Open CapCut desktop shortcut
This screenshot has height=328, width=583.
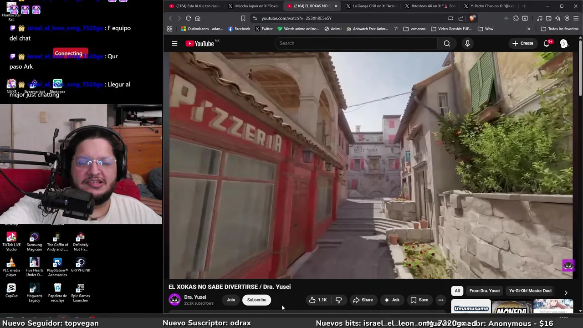click(11, 290)
